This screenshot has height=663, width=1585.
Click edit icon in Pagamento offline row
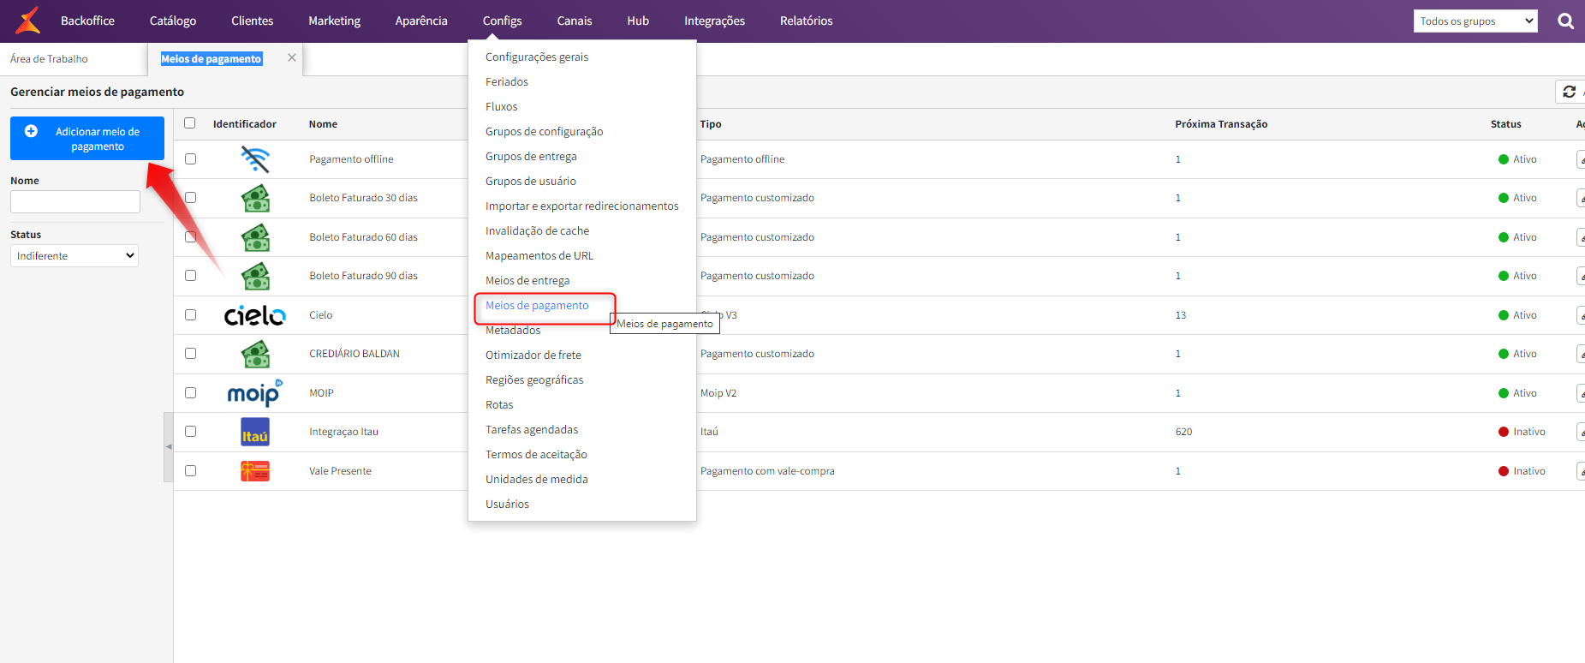coord(1581,159)
